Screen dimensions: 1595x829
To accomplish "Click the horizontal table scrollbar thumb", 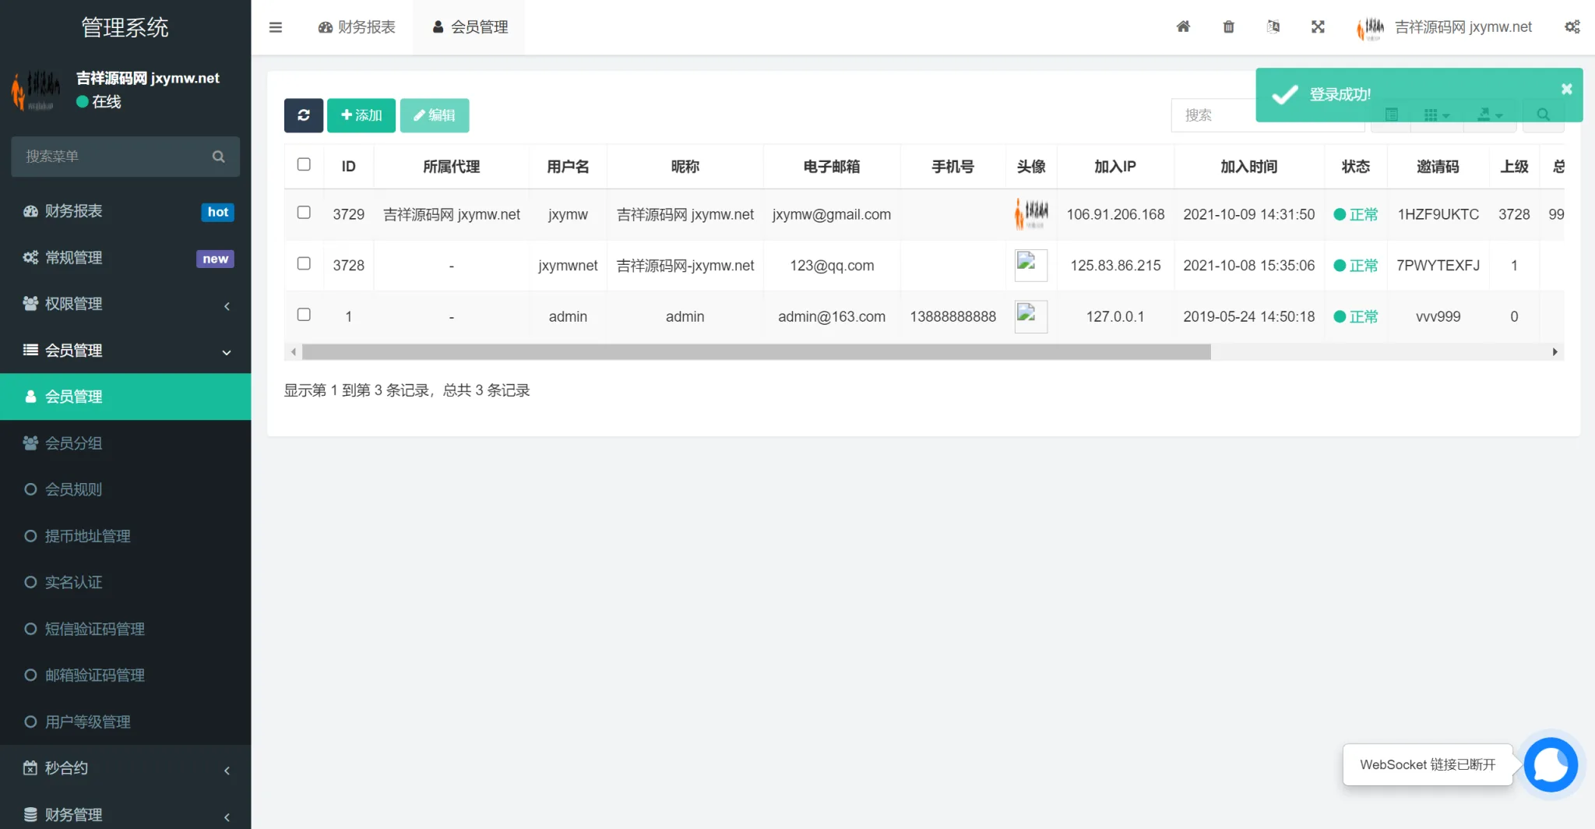I will point(756,352).
